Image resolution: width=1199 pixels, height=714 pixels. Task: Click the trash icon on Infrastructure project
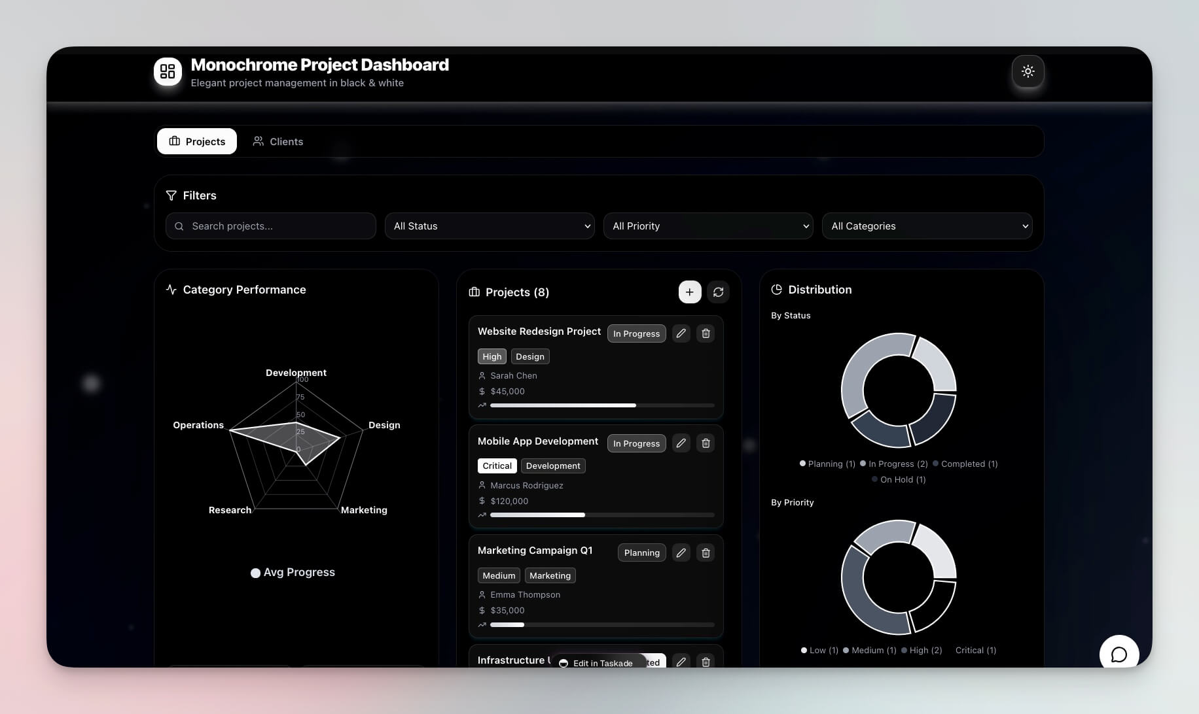[706, 662]
